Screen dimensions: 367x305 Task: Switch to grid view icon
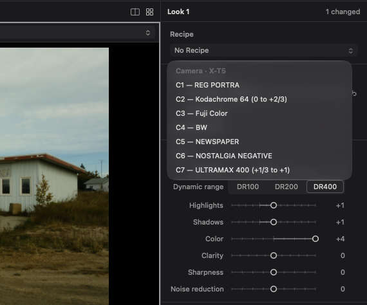(149, 12)
